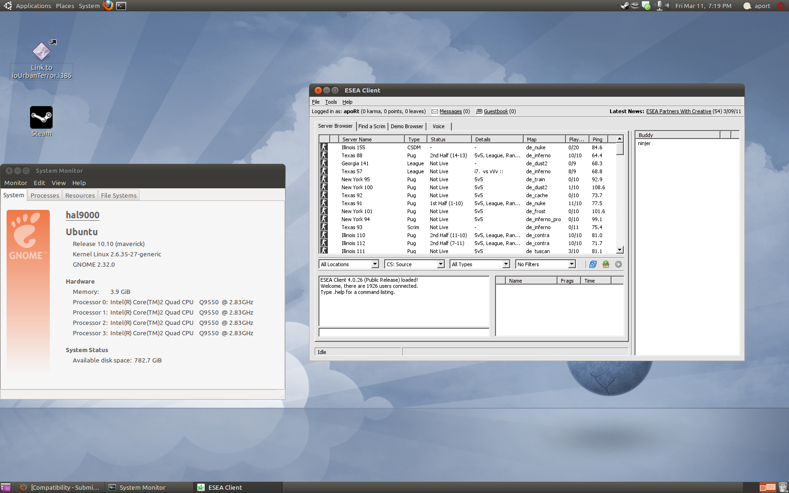
Task: Open the Resources tab in System Monitor
Action: 80,195
